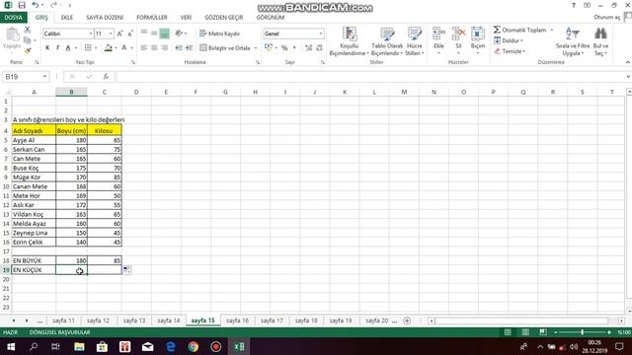Switch to Page Layout view icon
632x355 pixels.
pos(525,332)
